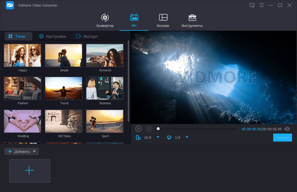The image size is (297, 192).
Task: Open the Коллаж section icon
Action: pyautogui.click(x=163, y=18)
